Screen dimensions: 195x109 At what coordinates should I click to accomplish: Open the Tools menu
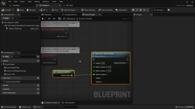pyautogui.click(x=54, y=2)
